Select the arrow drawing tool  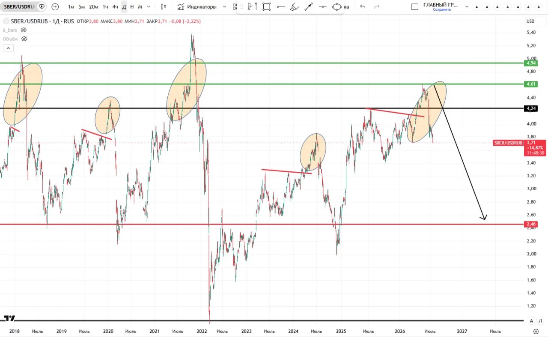pos(308,7)
